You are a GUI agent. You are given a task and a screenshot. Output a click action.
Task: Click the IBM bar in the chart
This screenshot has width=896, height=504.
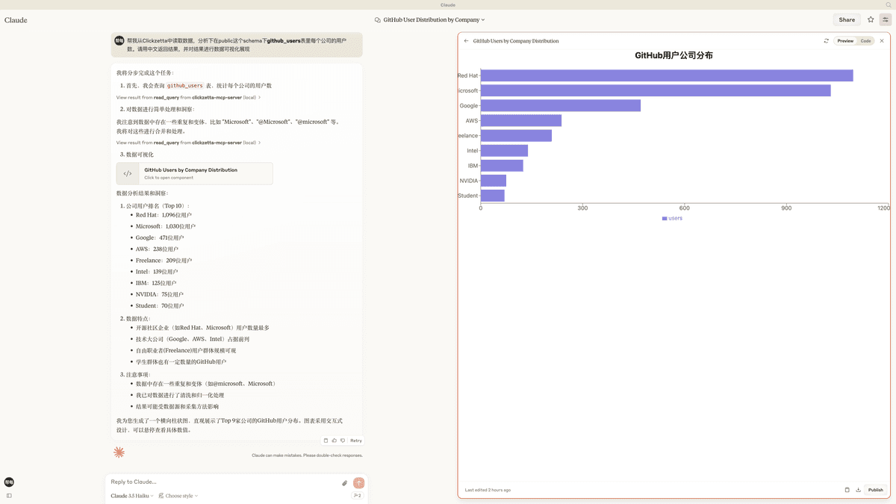(x=502, y=166)
